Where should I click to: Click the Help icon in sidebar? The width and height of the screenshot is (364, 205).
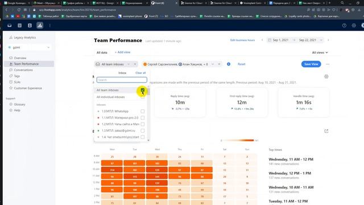click(11, 110)
